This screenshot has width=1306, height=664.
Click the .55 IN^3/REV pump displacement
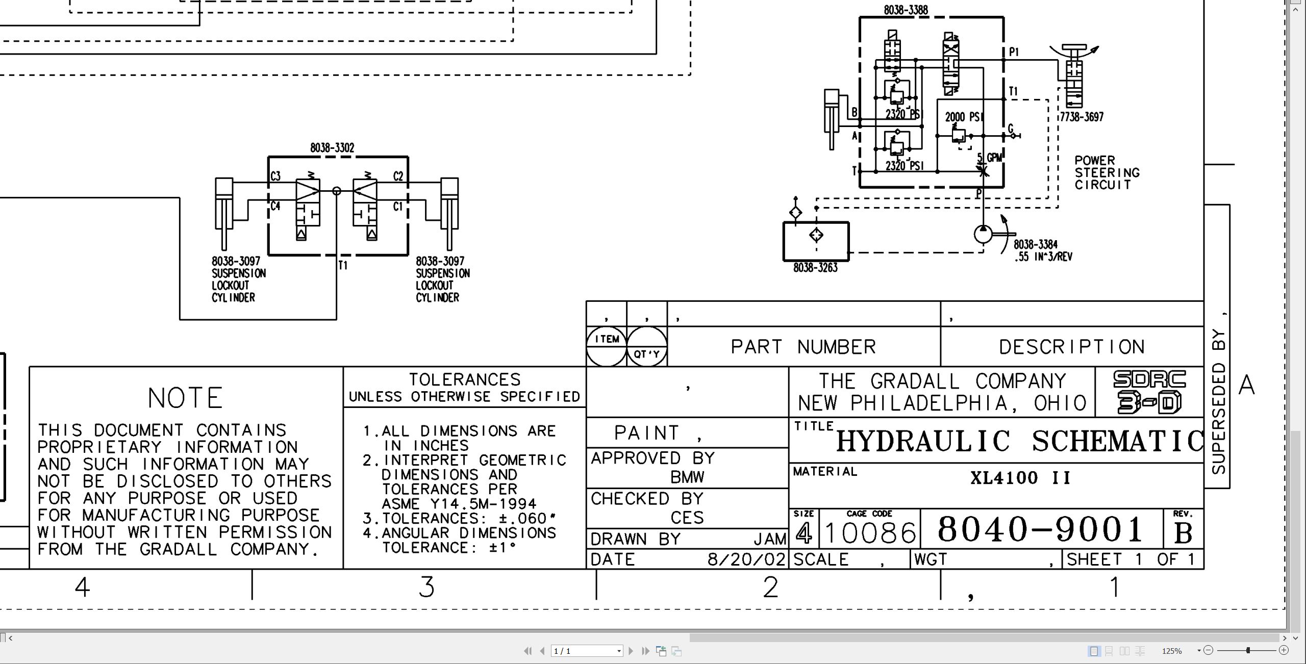click(x=1043, y=257)
